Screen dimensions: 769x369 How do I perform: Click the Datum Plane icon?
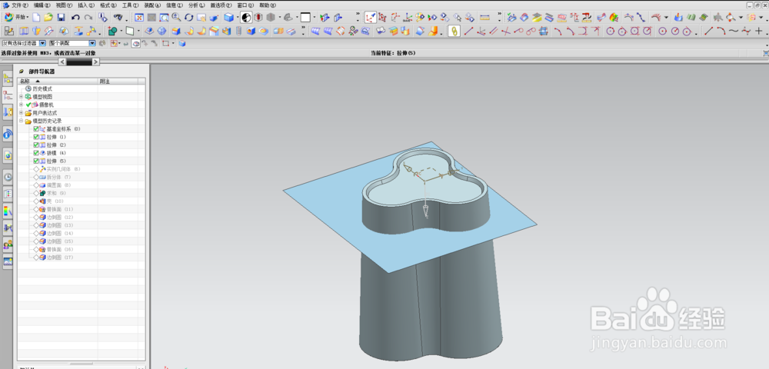[129, 32]
